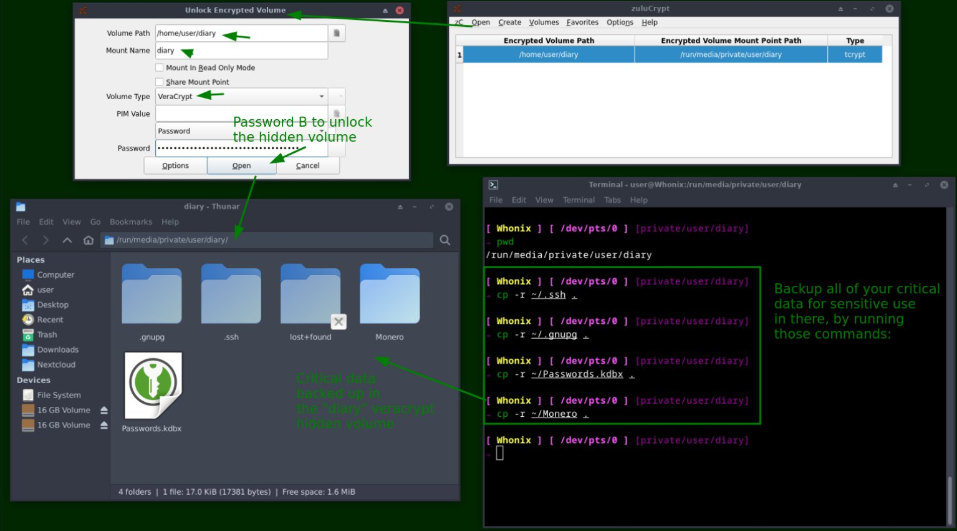The width and height of the screenshot is (957, 531).
Task: Click the PIM Value key file icon
Action: (x=337, y=114)
